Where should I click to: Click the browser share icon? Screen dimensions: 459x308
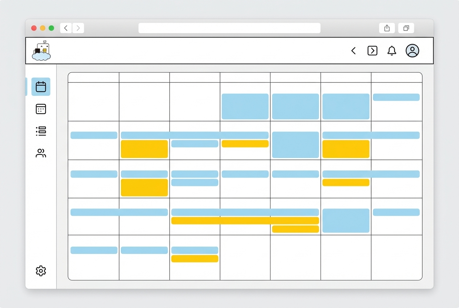387,28
